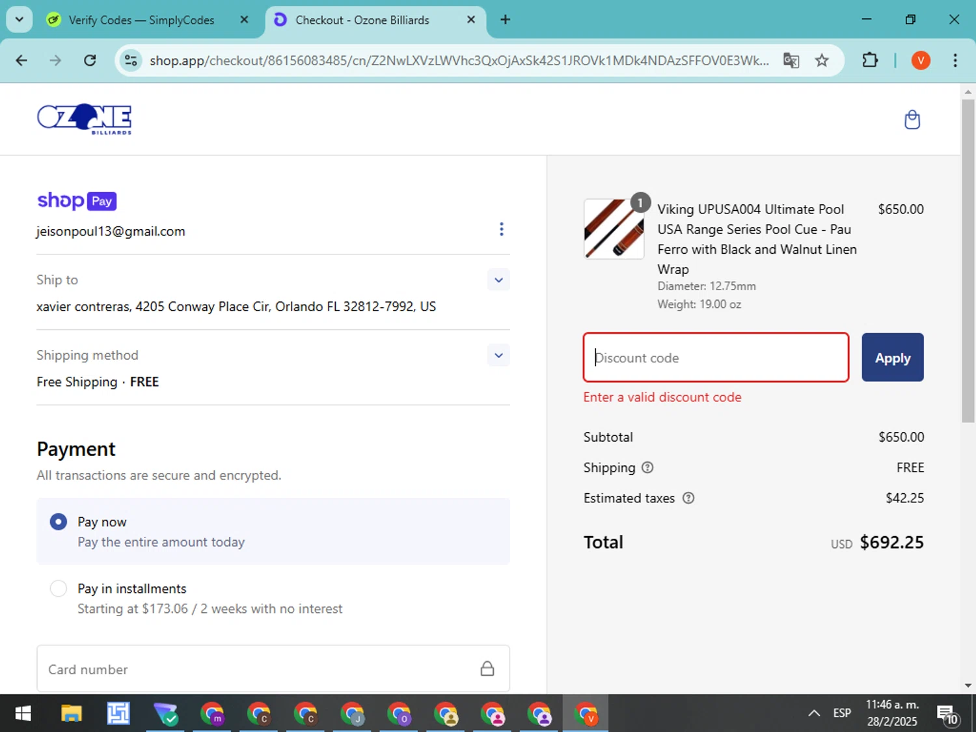Select the Pay now radio option
The width and height of the screenshot is (976, 732).
click(59, 522)
